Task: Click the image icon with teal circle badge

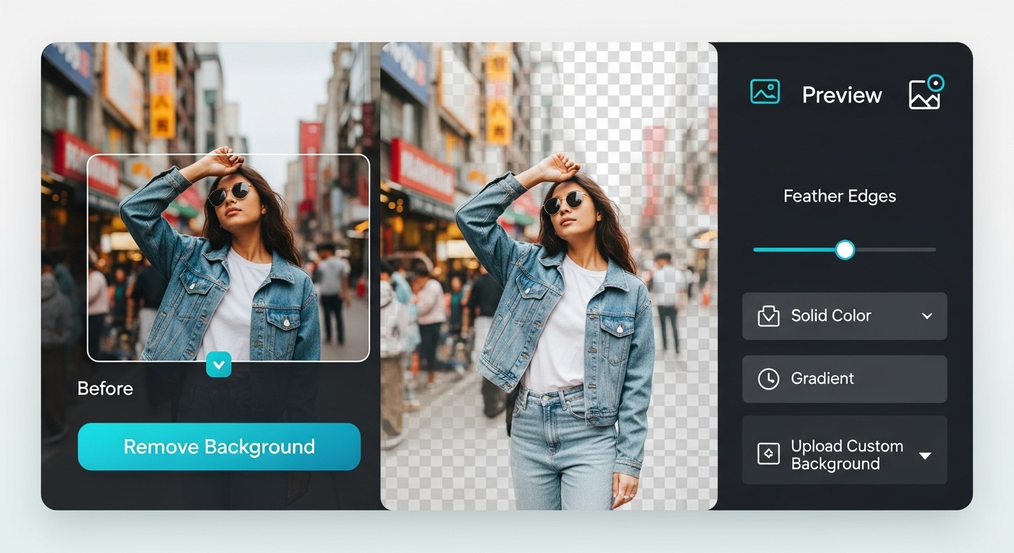Action: [x=925, y=93]
